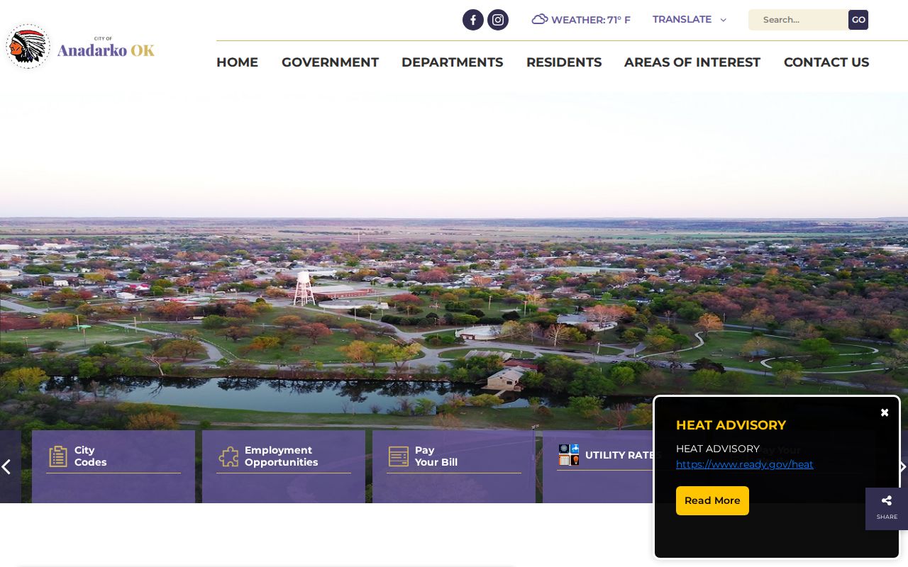
Task: Open the Instagram page icon
Action: pyautogui.click(x=498, y=20)
